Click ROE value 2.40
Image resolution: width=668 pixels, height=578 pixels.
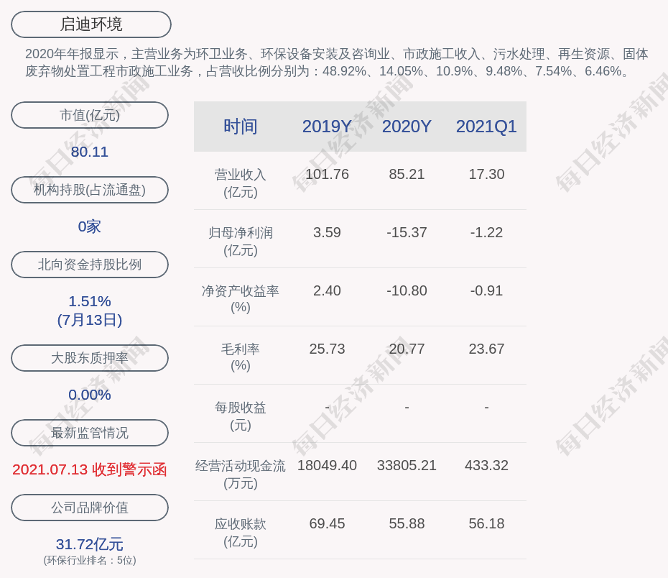coord(327,290)
